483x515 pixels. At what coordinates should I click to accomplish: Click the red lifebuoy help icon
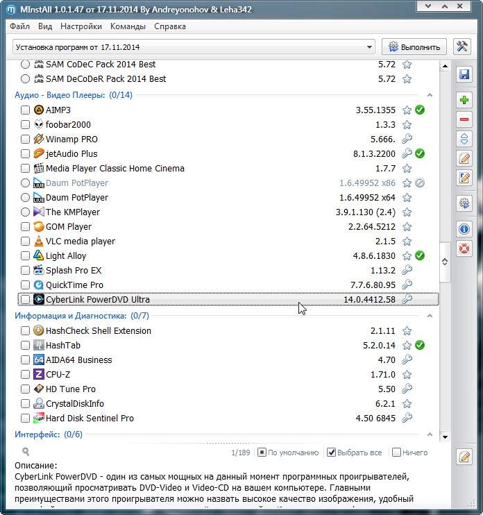tap(464, 248)
